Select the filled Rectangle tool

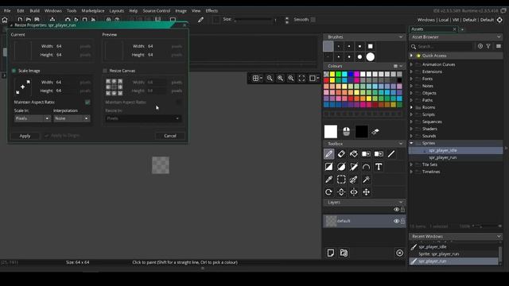click(x=328, y=167)
